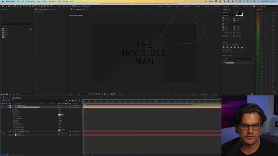Click the Position keyframe in the timeline
This screenshot has height=156, width=278.
point(193,133)
